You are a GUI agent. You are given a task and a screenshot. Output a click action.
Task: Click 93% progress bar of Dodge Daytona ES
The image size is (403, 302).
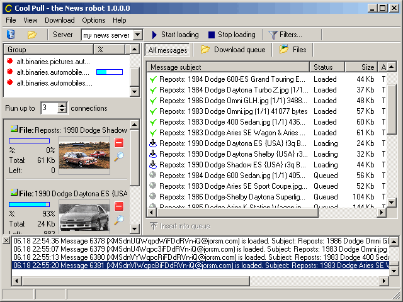pos(30,204)
